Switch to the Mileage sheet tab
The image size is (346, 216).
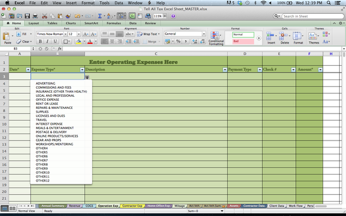(179, 206)
